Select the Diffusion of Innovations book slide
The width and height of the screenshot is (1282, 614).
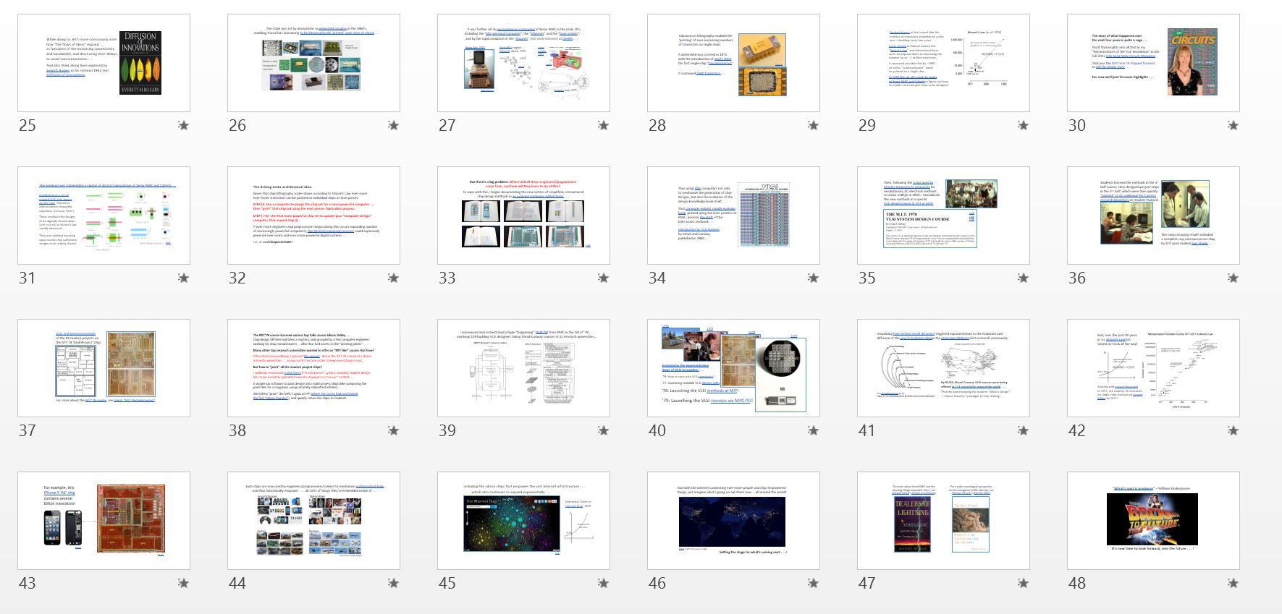point(104,63)
